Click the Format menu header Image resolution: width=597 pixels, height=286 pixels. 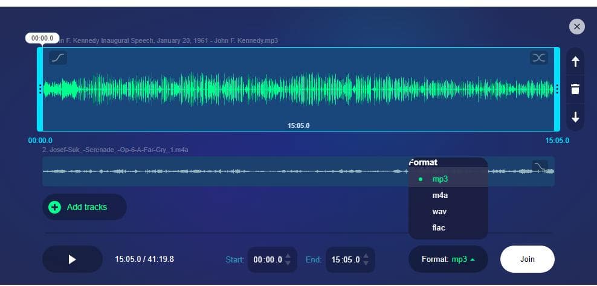click(x=424, y=162)
